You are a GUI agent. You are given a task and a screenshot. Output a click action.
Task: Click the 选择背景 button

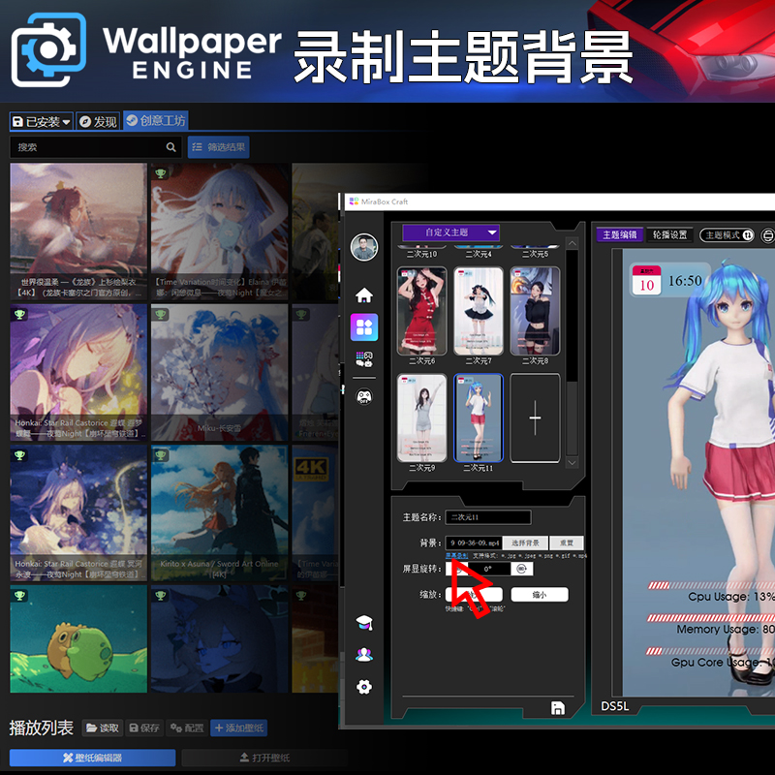click(x=525, y=543)
